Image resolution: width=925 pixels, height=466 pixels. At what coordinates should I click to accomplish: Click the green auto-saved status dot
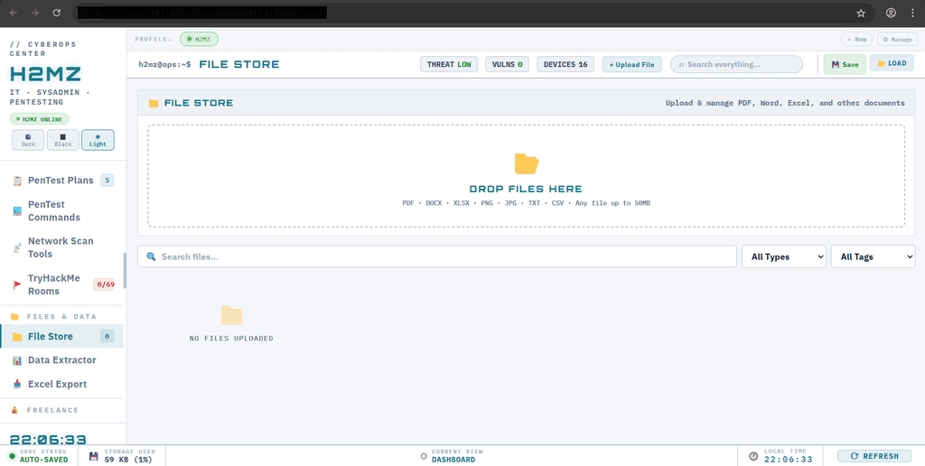pyautogui.click(x=13, y=456)
